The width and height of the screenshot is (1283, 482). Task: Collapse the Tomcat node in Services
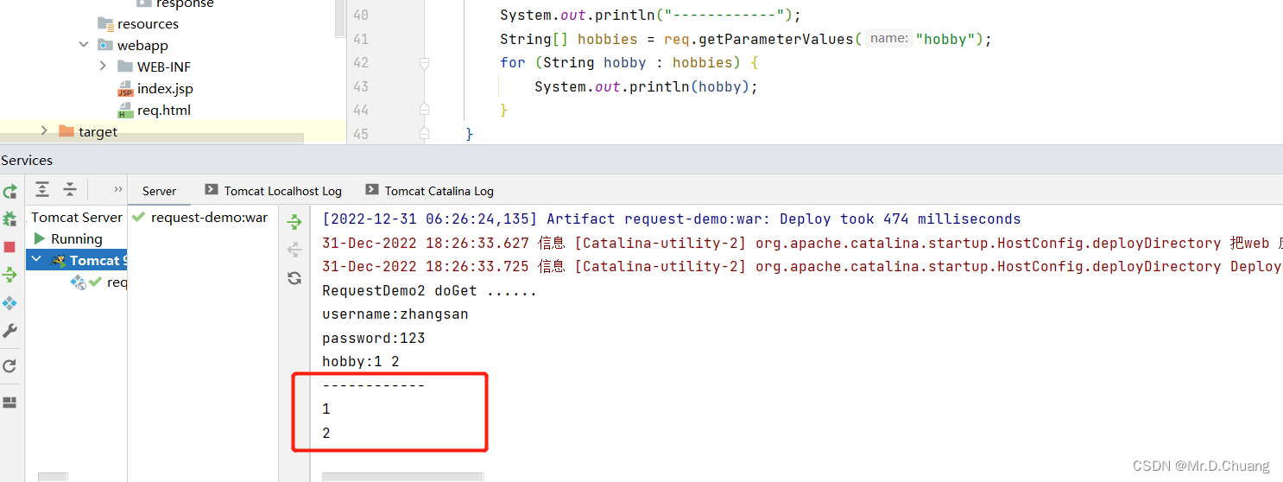35,260
